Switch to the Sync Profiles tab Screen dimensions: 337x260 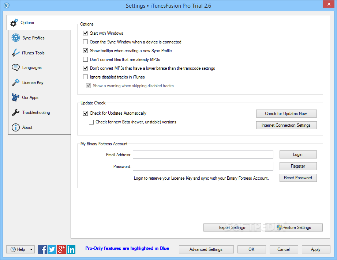tap(39, 38)
